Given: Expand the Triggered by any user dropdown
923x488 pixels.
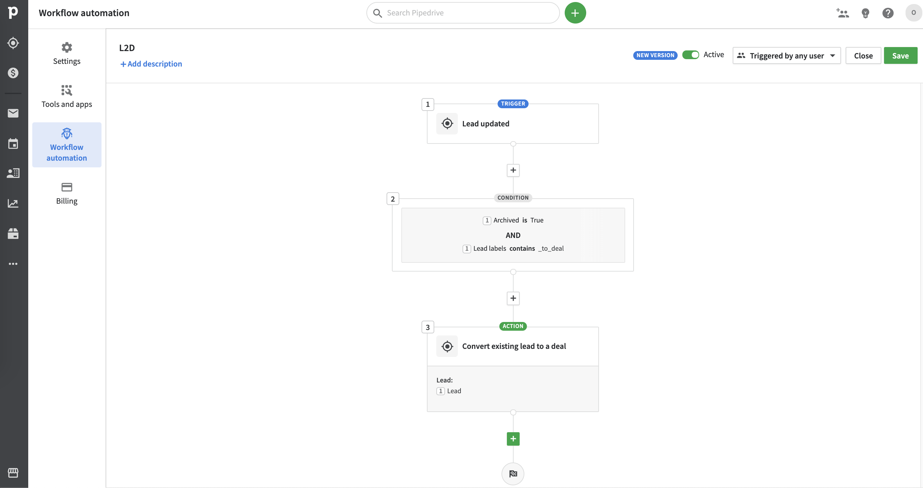Looking at the screenshot, I should click(787, 55).
